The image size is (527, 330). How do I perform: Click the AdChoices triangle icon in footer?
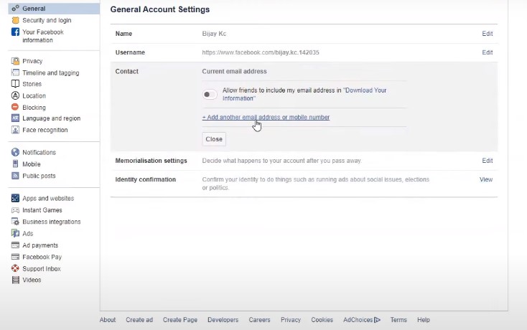pyautogui.click(x=377, y=320)
